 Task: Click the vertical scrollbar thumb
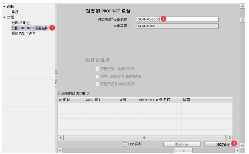[x=242, y=20]
